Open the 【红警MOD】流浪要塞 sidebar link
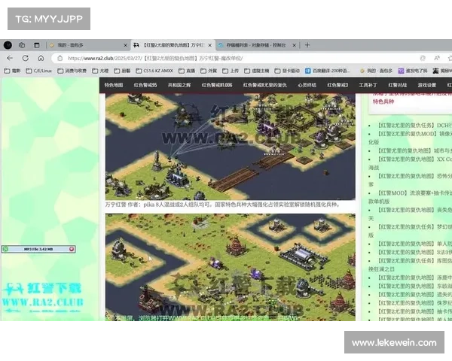The image size is (452, 361). (414, 193)
